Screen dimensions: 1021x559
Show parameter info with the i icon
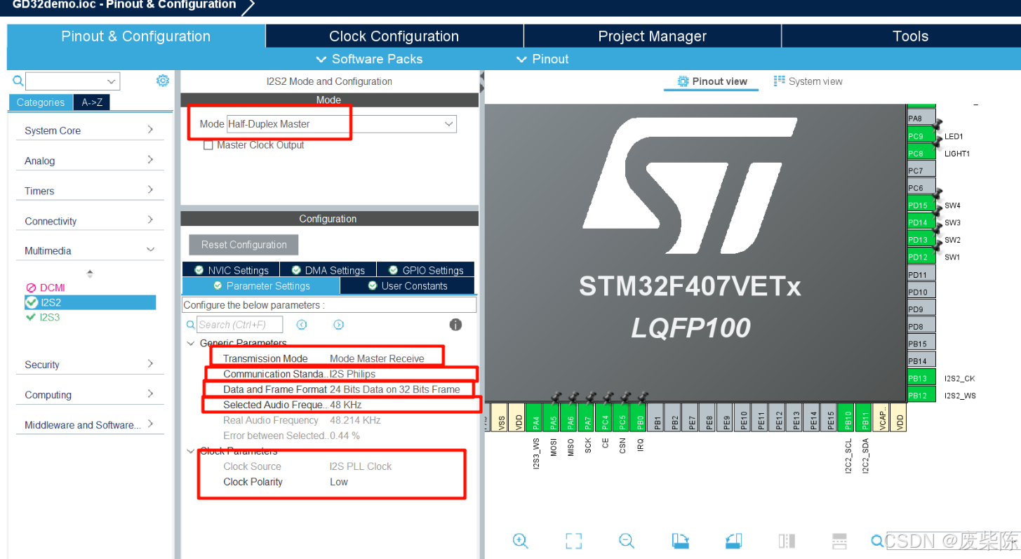coord(455,325)
